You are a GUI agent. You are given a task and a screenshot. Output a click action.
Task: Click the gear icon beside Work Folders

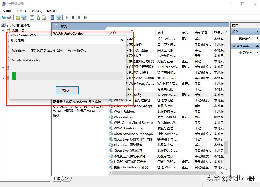[111, 112]
